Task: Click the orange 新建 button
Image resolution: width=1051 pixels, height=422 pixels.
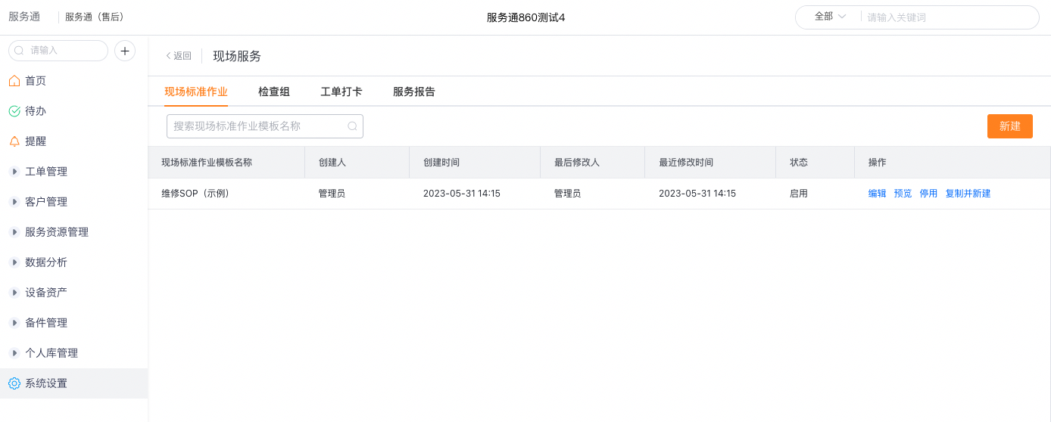Action: click(1010, 126)
